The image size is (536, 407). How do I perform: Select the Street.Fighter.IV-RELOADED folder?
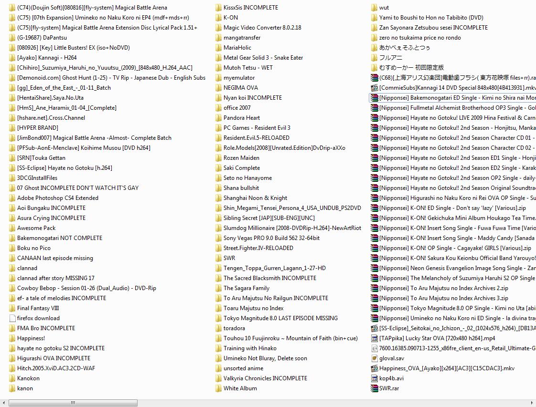258,248
